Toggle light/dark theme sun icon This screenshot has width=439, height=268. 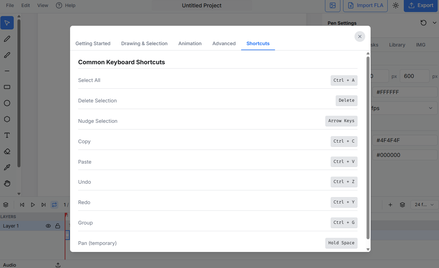pyautogui.click(x=396, y=5)
